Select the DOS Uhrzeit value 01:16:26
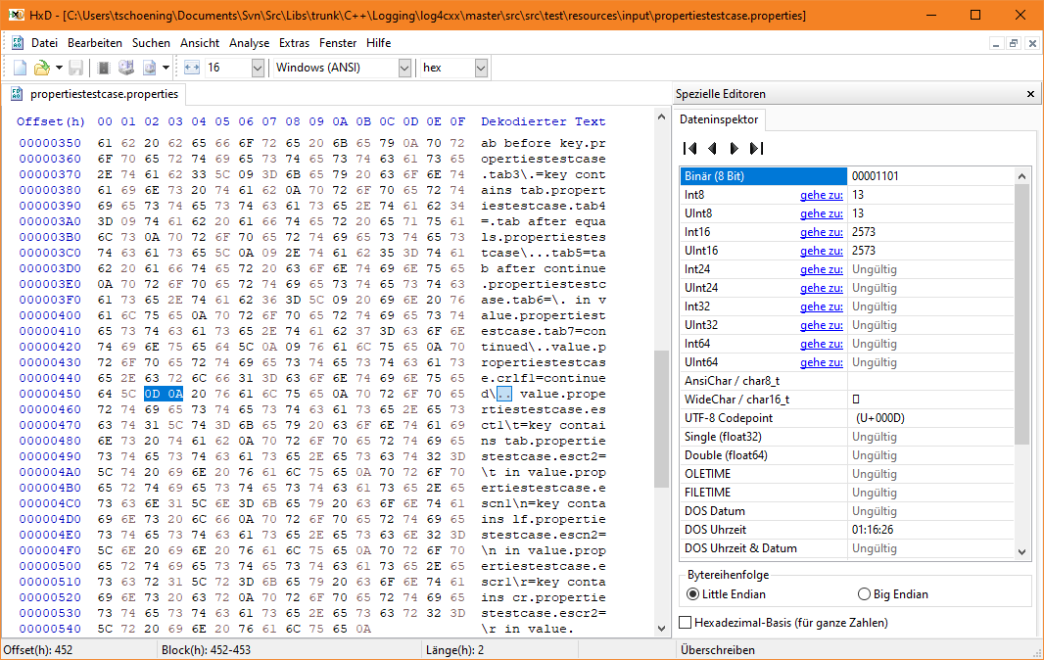 (x=873, y=530)
